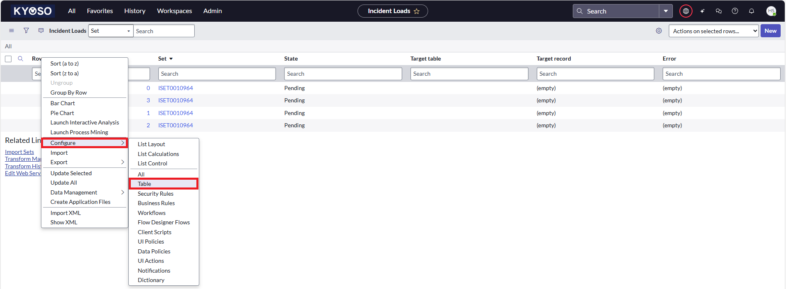786x289 pixels.
Task: Open the list hamburger menu icon
Action: 11,31
